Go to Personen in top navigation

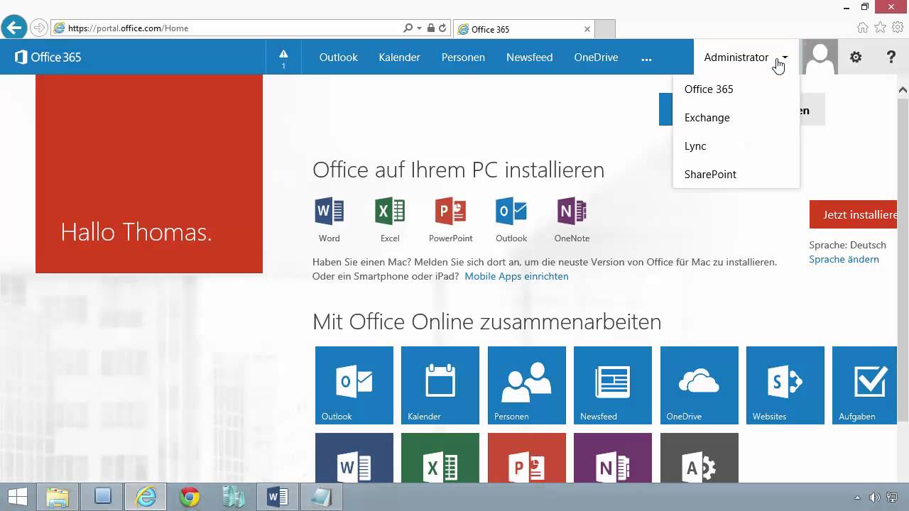pos(463,57)
